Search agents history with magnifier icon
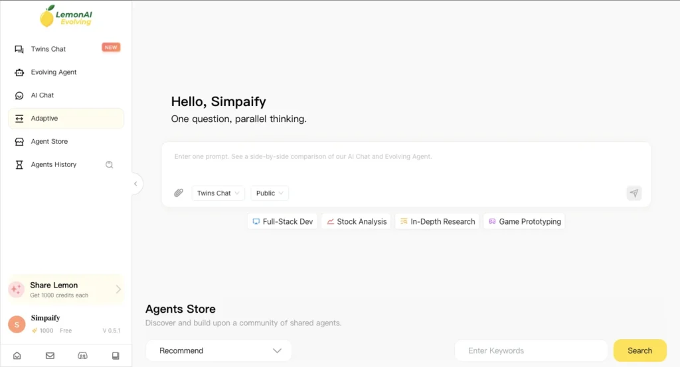The height and width of the screenshot is (367, 680). click(110, 164)
